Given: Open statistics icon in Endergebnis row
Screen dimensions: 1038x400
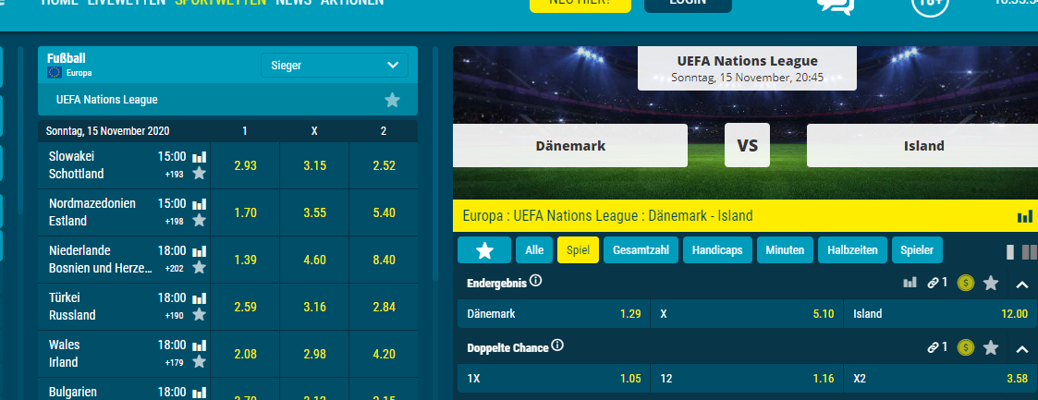Looking at the screenshot, I should point(910,283).
